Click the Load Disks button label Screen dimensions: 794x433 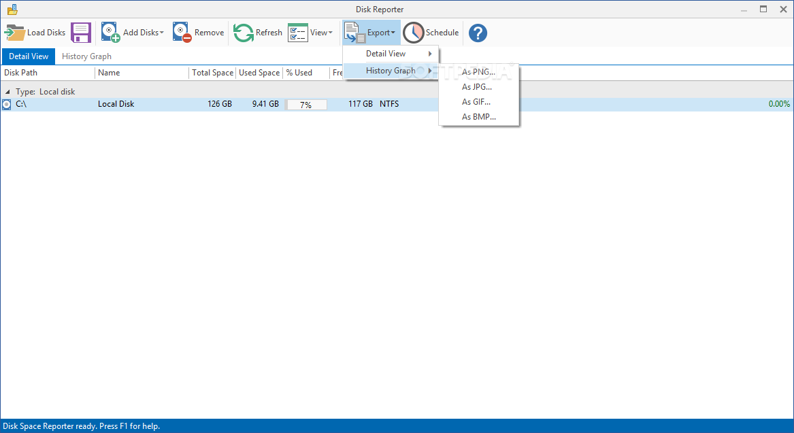(x=46, y=33)
